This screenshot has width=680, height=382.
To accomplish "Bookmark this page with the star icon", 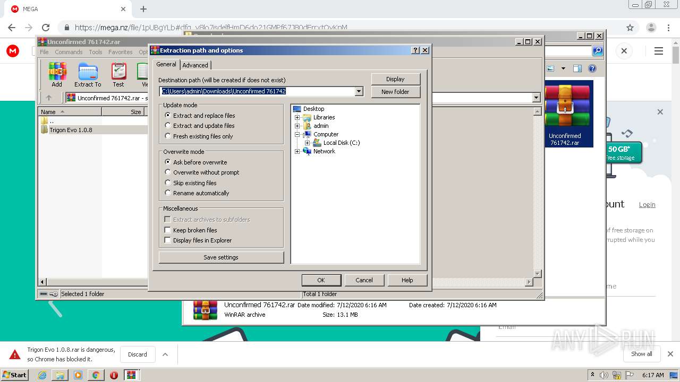I will click(630, 28).
